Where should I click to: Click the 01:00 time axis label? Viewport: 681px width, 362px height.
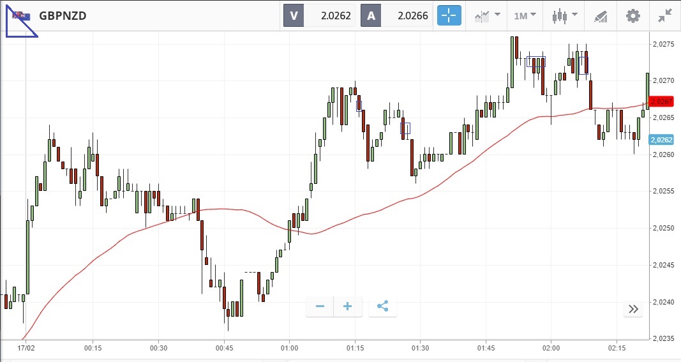[289, 349]
